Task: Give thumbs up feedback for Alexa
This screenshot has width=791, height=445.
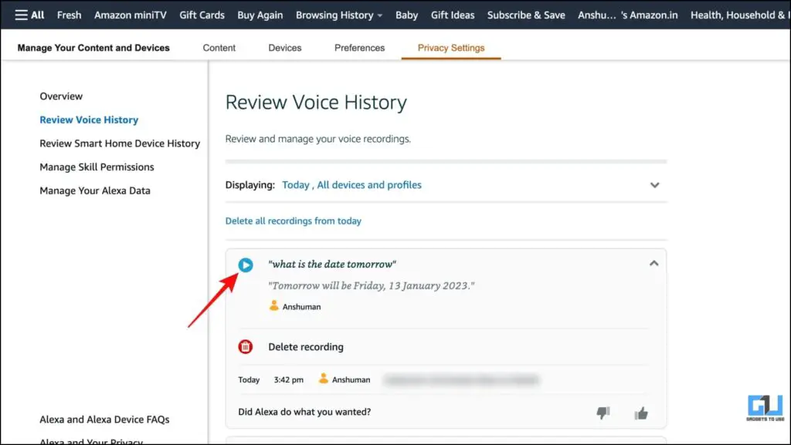Action: click(641, 413)
